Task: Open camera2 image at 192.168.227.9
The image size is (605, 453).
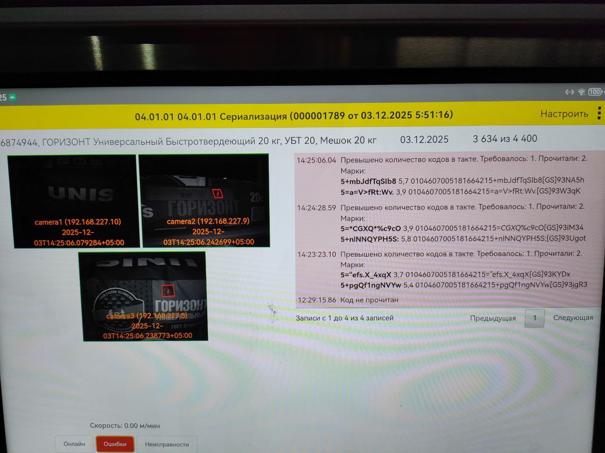Action: [205, 200]
